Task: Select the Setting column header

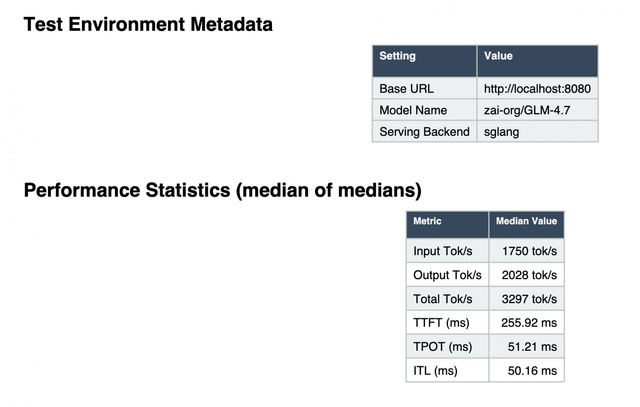Action: click(398, 56)
